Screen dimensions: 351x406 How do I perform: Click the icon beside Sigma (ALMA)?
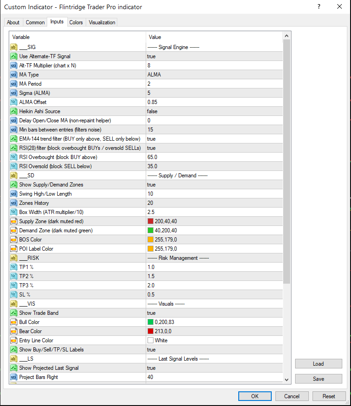click(14, 93)
